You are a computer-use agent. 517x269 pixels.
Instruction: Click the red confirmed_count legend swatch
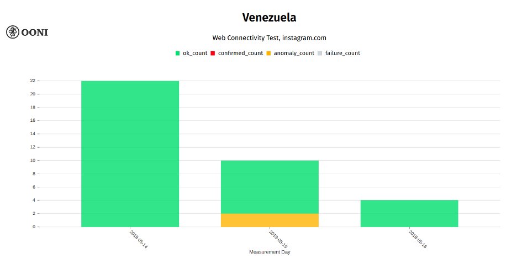[213, 53]
